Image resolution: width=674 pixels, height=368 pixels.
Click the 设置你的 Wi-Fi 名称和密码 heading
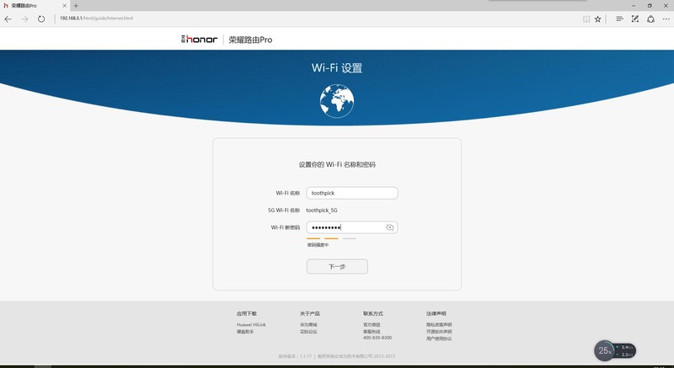point(337,164)
